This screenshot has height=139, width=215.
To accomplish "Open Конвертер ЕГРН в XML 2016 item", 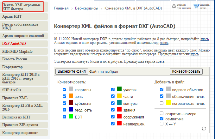I will [x=24, y=107].
